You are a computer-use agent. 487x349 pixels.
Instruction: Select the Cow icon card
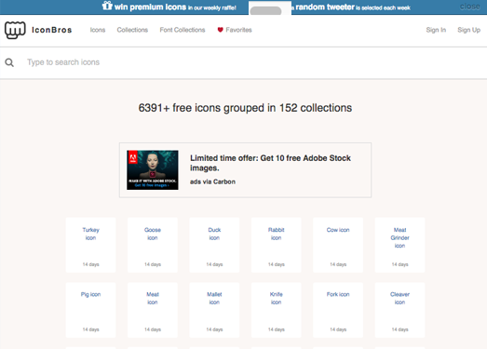[338, 245]
